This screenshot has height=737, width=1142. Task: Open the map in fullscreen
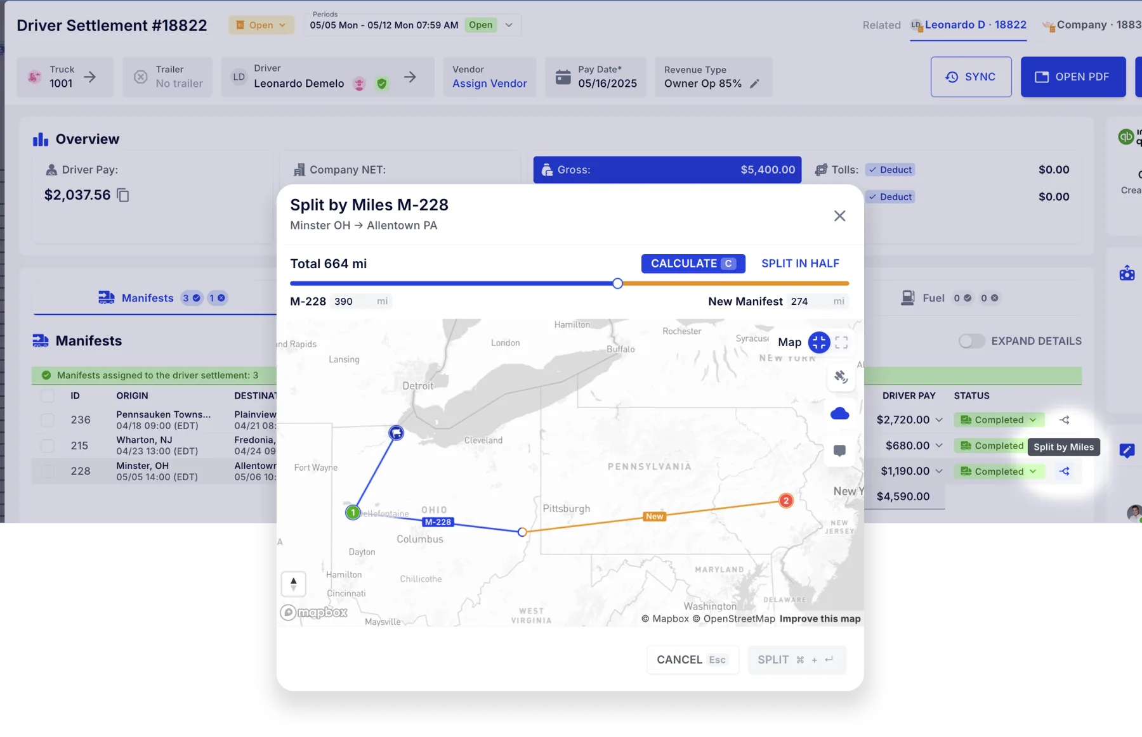(841, 342)
